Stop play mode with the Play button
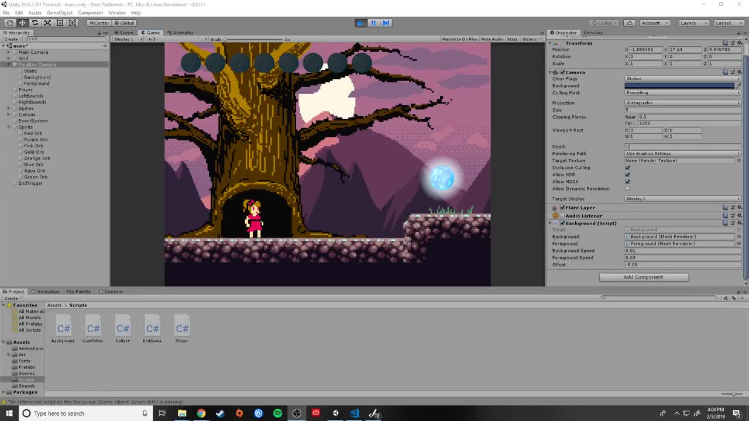This screenshot has height=421, width=749. [x=360, y=23]
